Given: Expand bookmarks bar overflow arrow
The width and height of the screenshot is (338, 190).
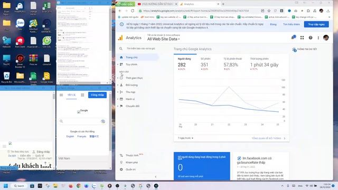Looking at the screenshot, I should (329, 17).
